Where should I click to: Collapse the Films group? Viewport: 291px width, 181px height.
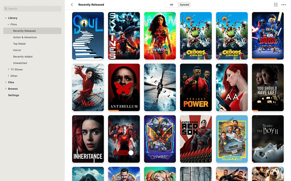tap(8, 24)
